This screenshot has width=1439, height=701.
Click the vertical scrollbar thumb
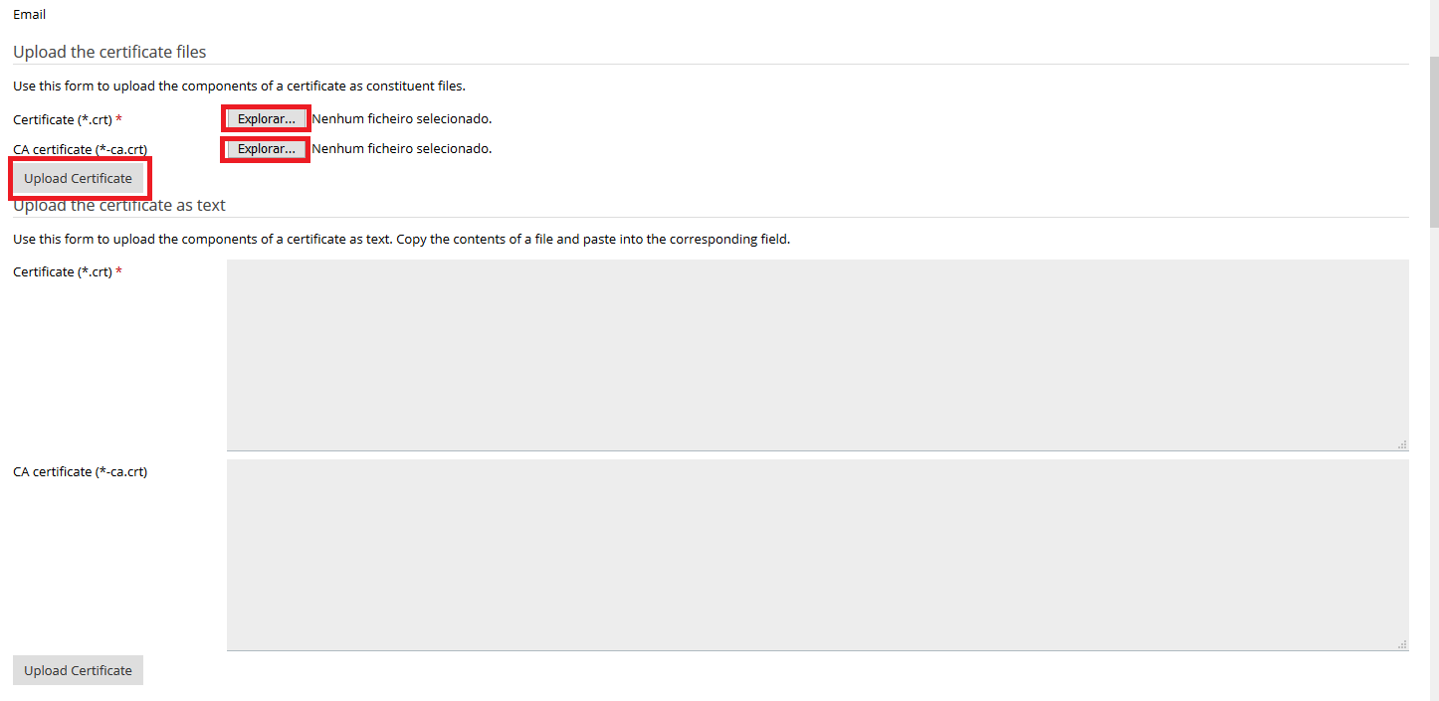(1433, 139)
